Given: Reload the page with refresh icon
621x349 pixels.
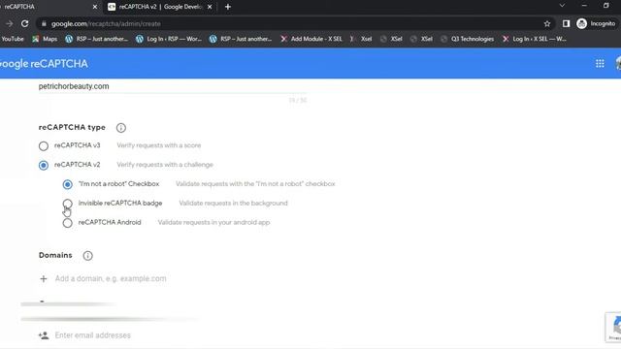Looking at the screenshot, I should click(24, 23).
